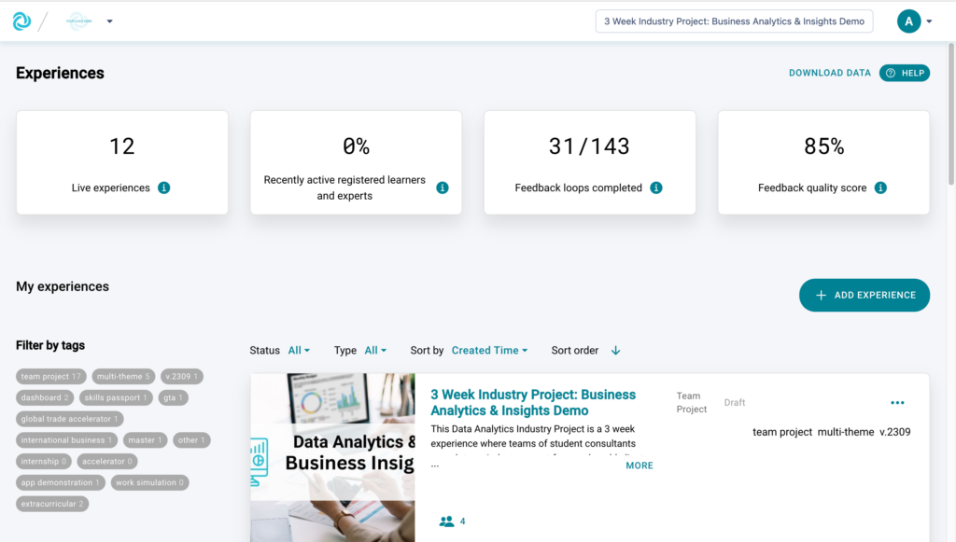The image size is (956, 542).
Task: Open info for Feedback loops completed
Action: [x=656, y=188]
